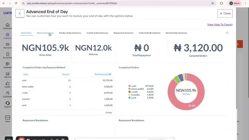Open the Inventory sidebar icon
The width and height of the screenshot is (249, 140).
pyautogui.click(x=8, y=34)
